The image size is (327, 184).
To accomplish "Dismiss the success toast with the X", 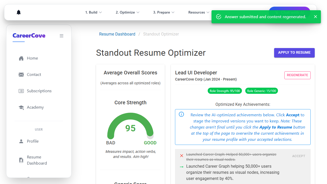I will (x=316, y=17).
